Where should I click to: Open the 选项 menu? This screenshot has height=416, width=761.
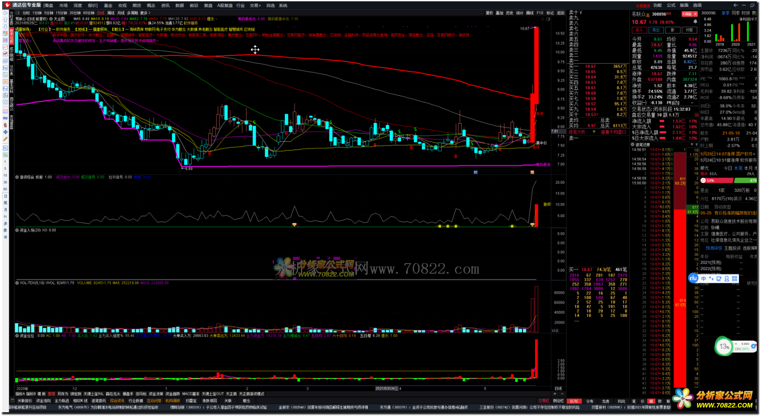pyautogui.click(x=697, y=5)
